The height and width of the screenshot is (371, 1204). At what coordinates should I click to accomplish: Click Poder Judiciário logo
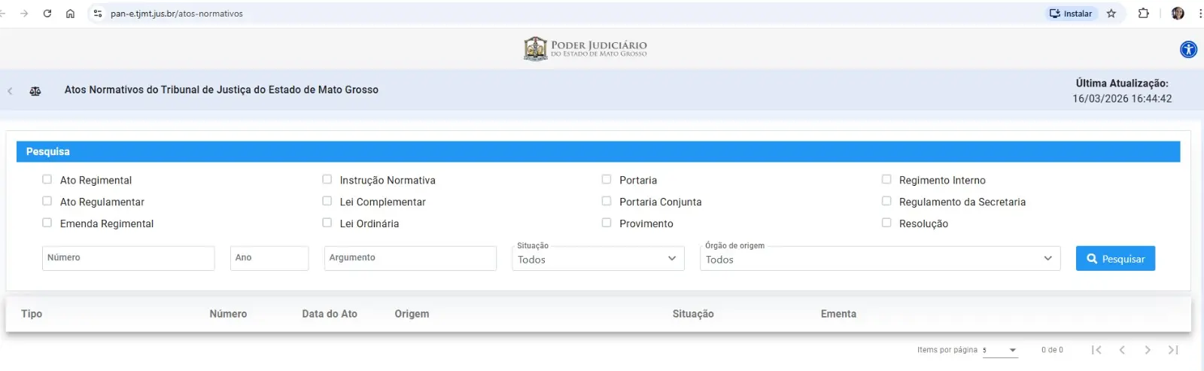[585, 49]
